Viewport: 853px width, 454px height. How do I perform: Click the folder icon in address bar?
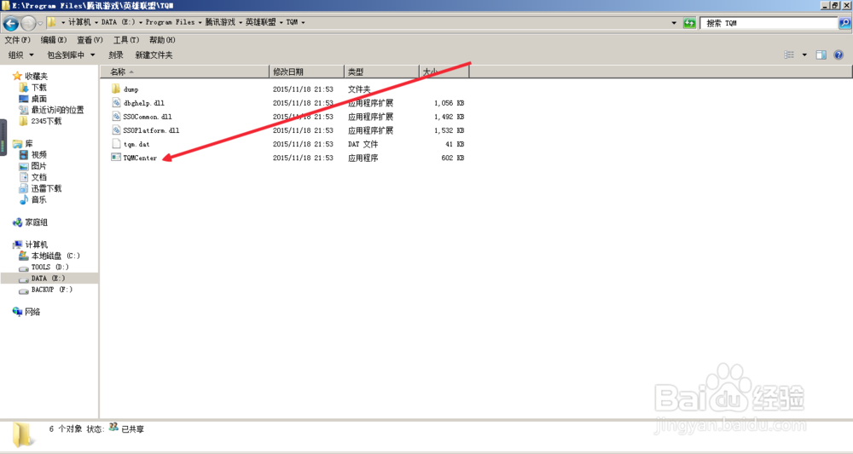pos(52,22)
